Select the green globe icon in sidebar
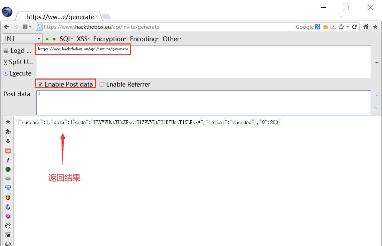Screen dimensions: 382x246 [8, 169]
